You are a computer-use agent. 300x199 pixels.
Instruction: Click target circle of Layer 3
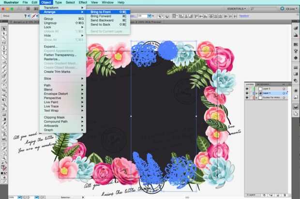[284, 89]
